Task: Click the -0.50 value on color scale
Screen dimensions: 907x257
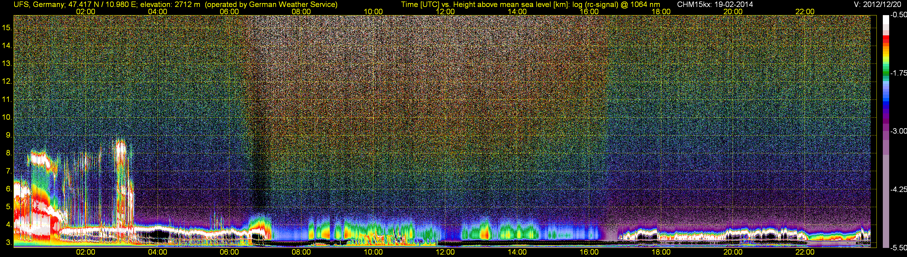Action: point(898,15)
